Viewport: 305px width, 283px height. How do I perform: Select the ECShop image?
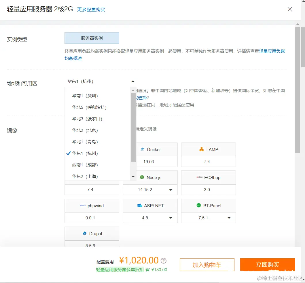tap(208, 177)
